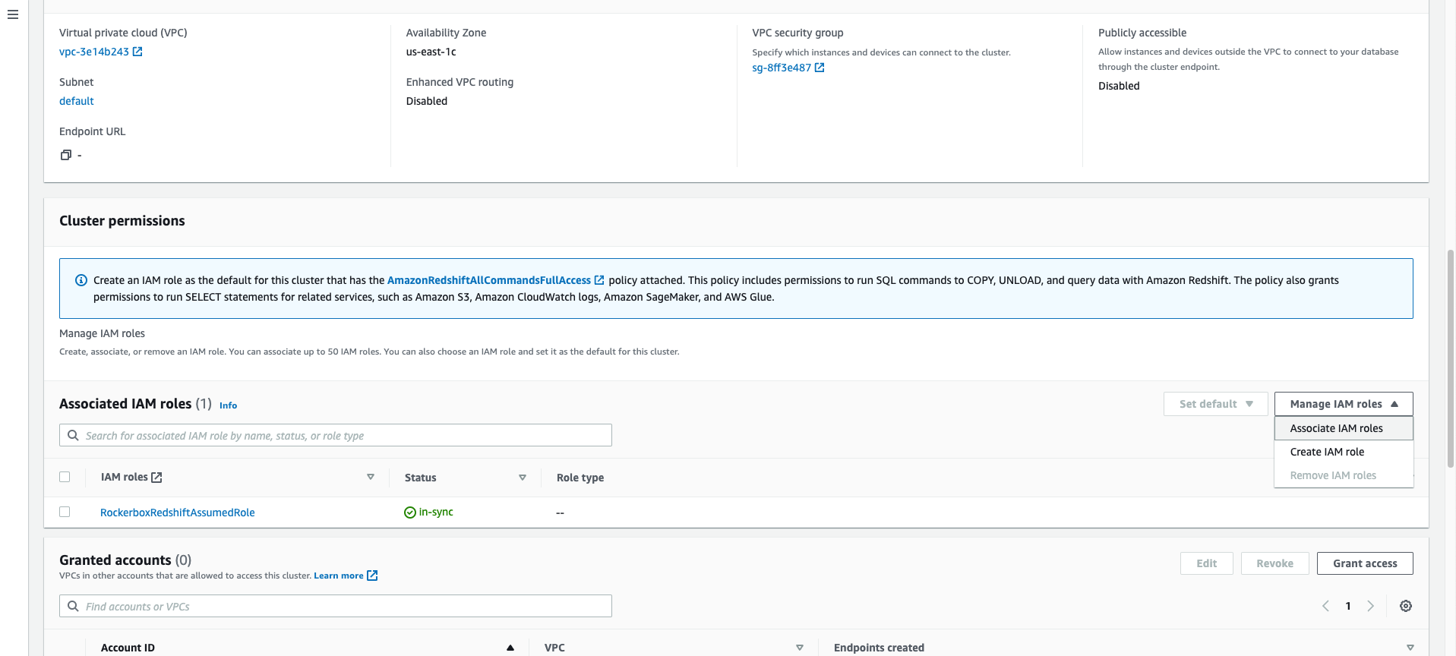This screenshot has width=1456, height=656.
Task: Open the vpc-3e14b243 link
Action: click(94, 52)
